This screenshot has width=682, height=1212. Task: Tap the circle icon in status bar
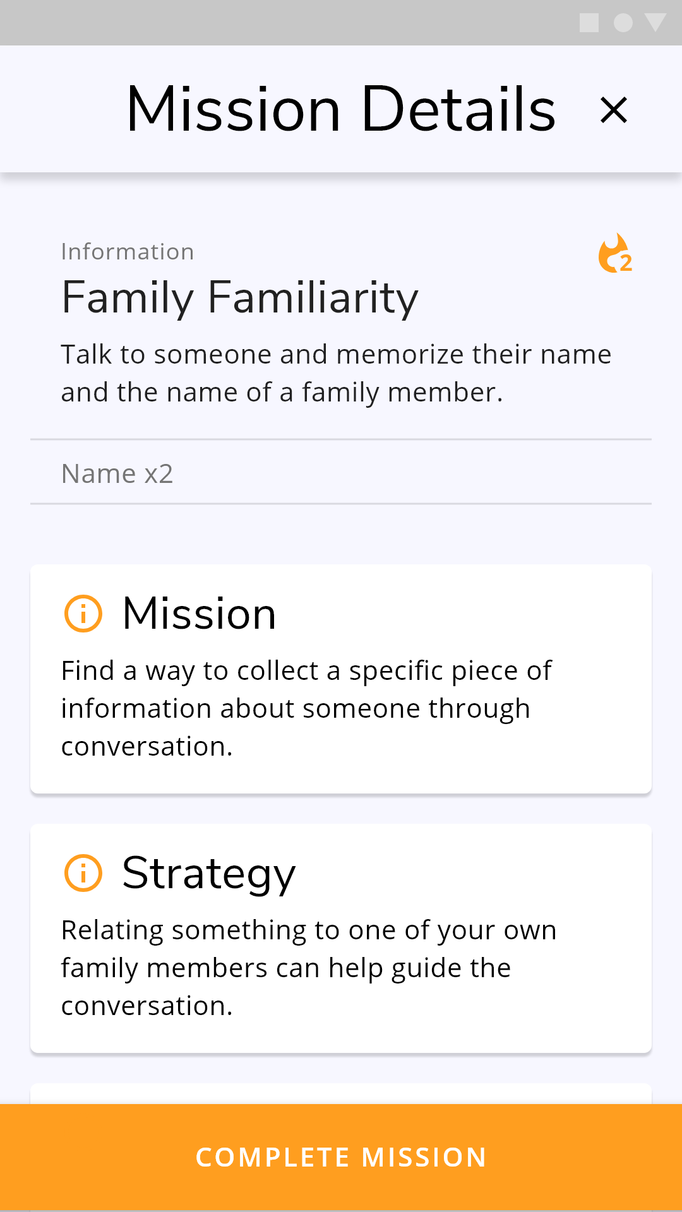pos(623,23)
